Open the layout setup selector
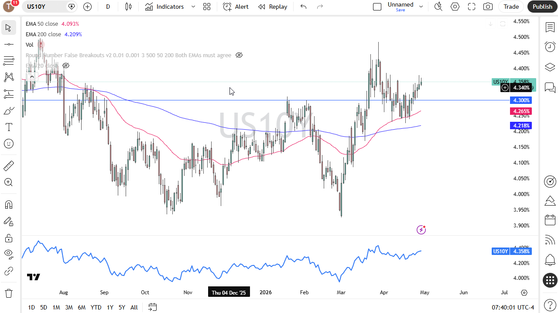558x313 pixels. 377,7
